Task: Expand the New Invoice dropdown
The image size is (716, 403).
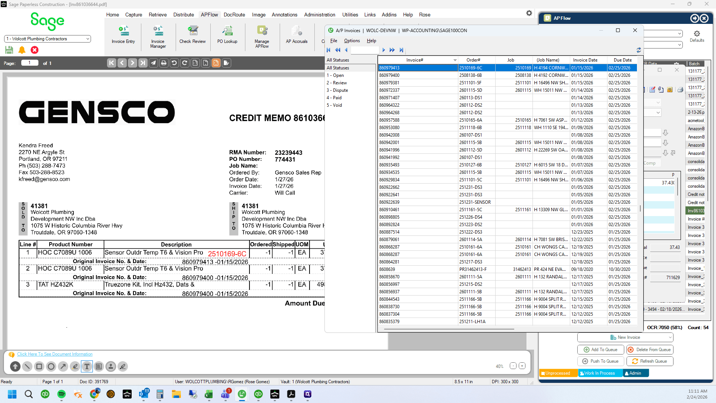Action: pos(670,337)
